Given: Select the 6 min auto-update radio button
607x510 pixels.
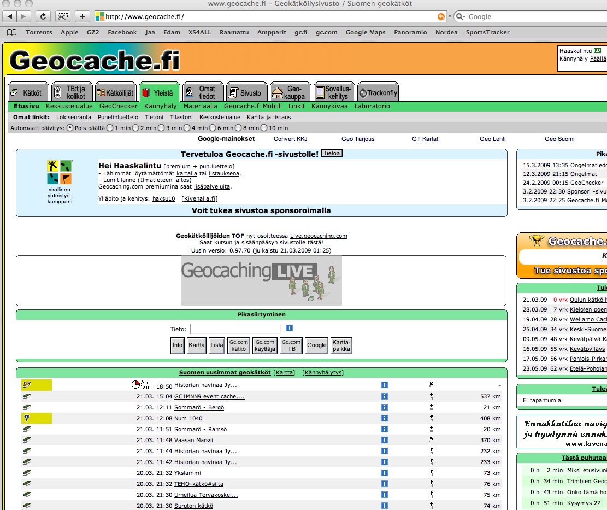Looking at the screenshot, I should [x=213, y=127].
